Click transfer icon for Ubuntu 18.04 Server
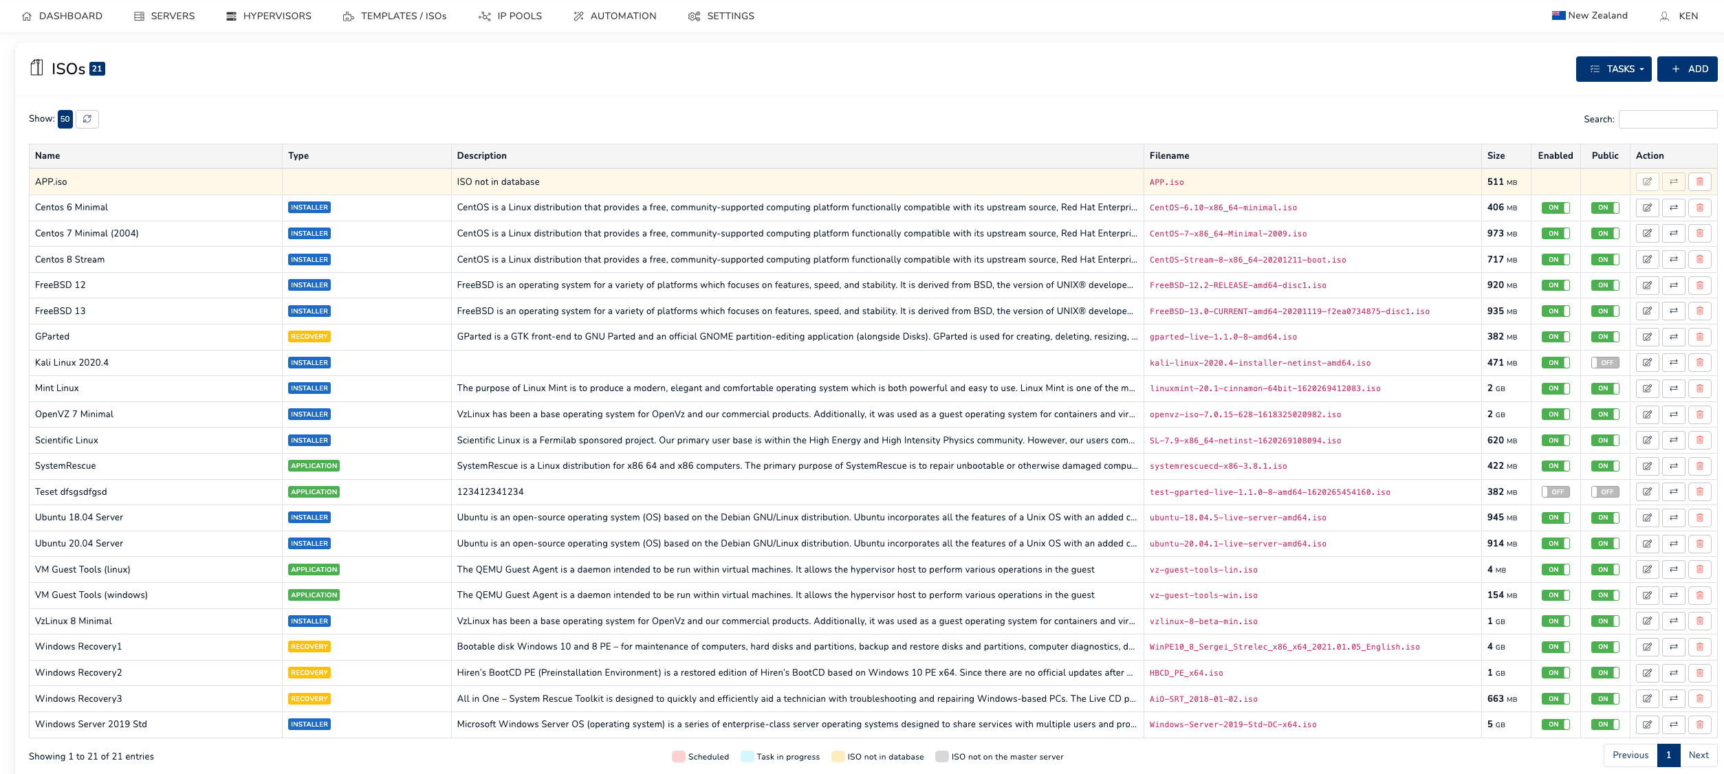 pyautogui.click(x=1673, y=518)
